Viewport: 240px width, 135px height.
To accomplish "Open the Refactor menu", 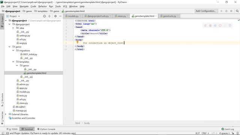I will click(42, 6).
